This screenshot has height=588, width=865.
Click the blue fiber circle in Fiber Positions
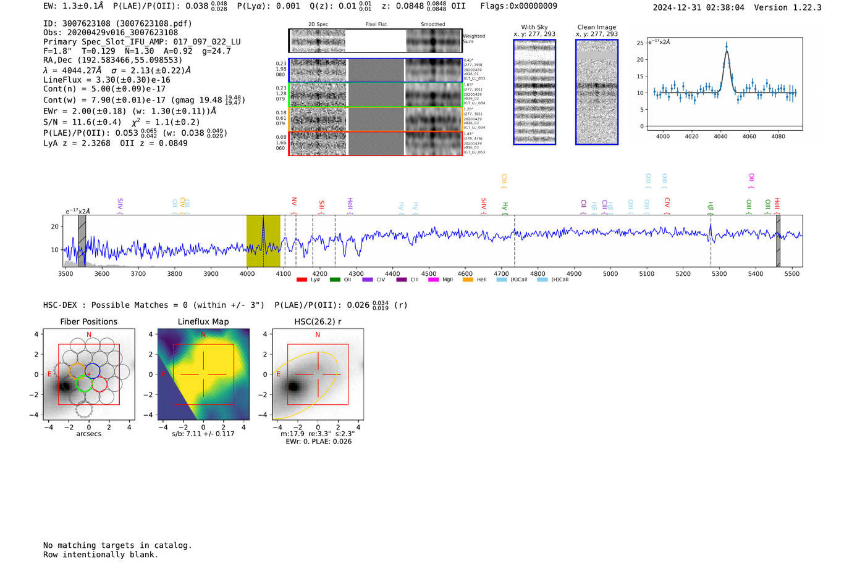click(92, 371)
